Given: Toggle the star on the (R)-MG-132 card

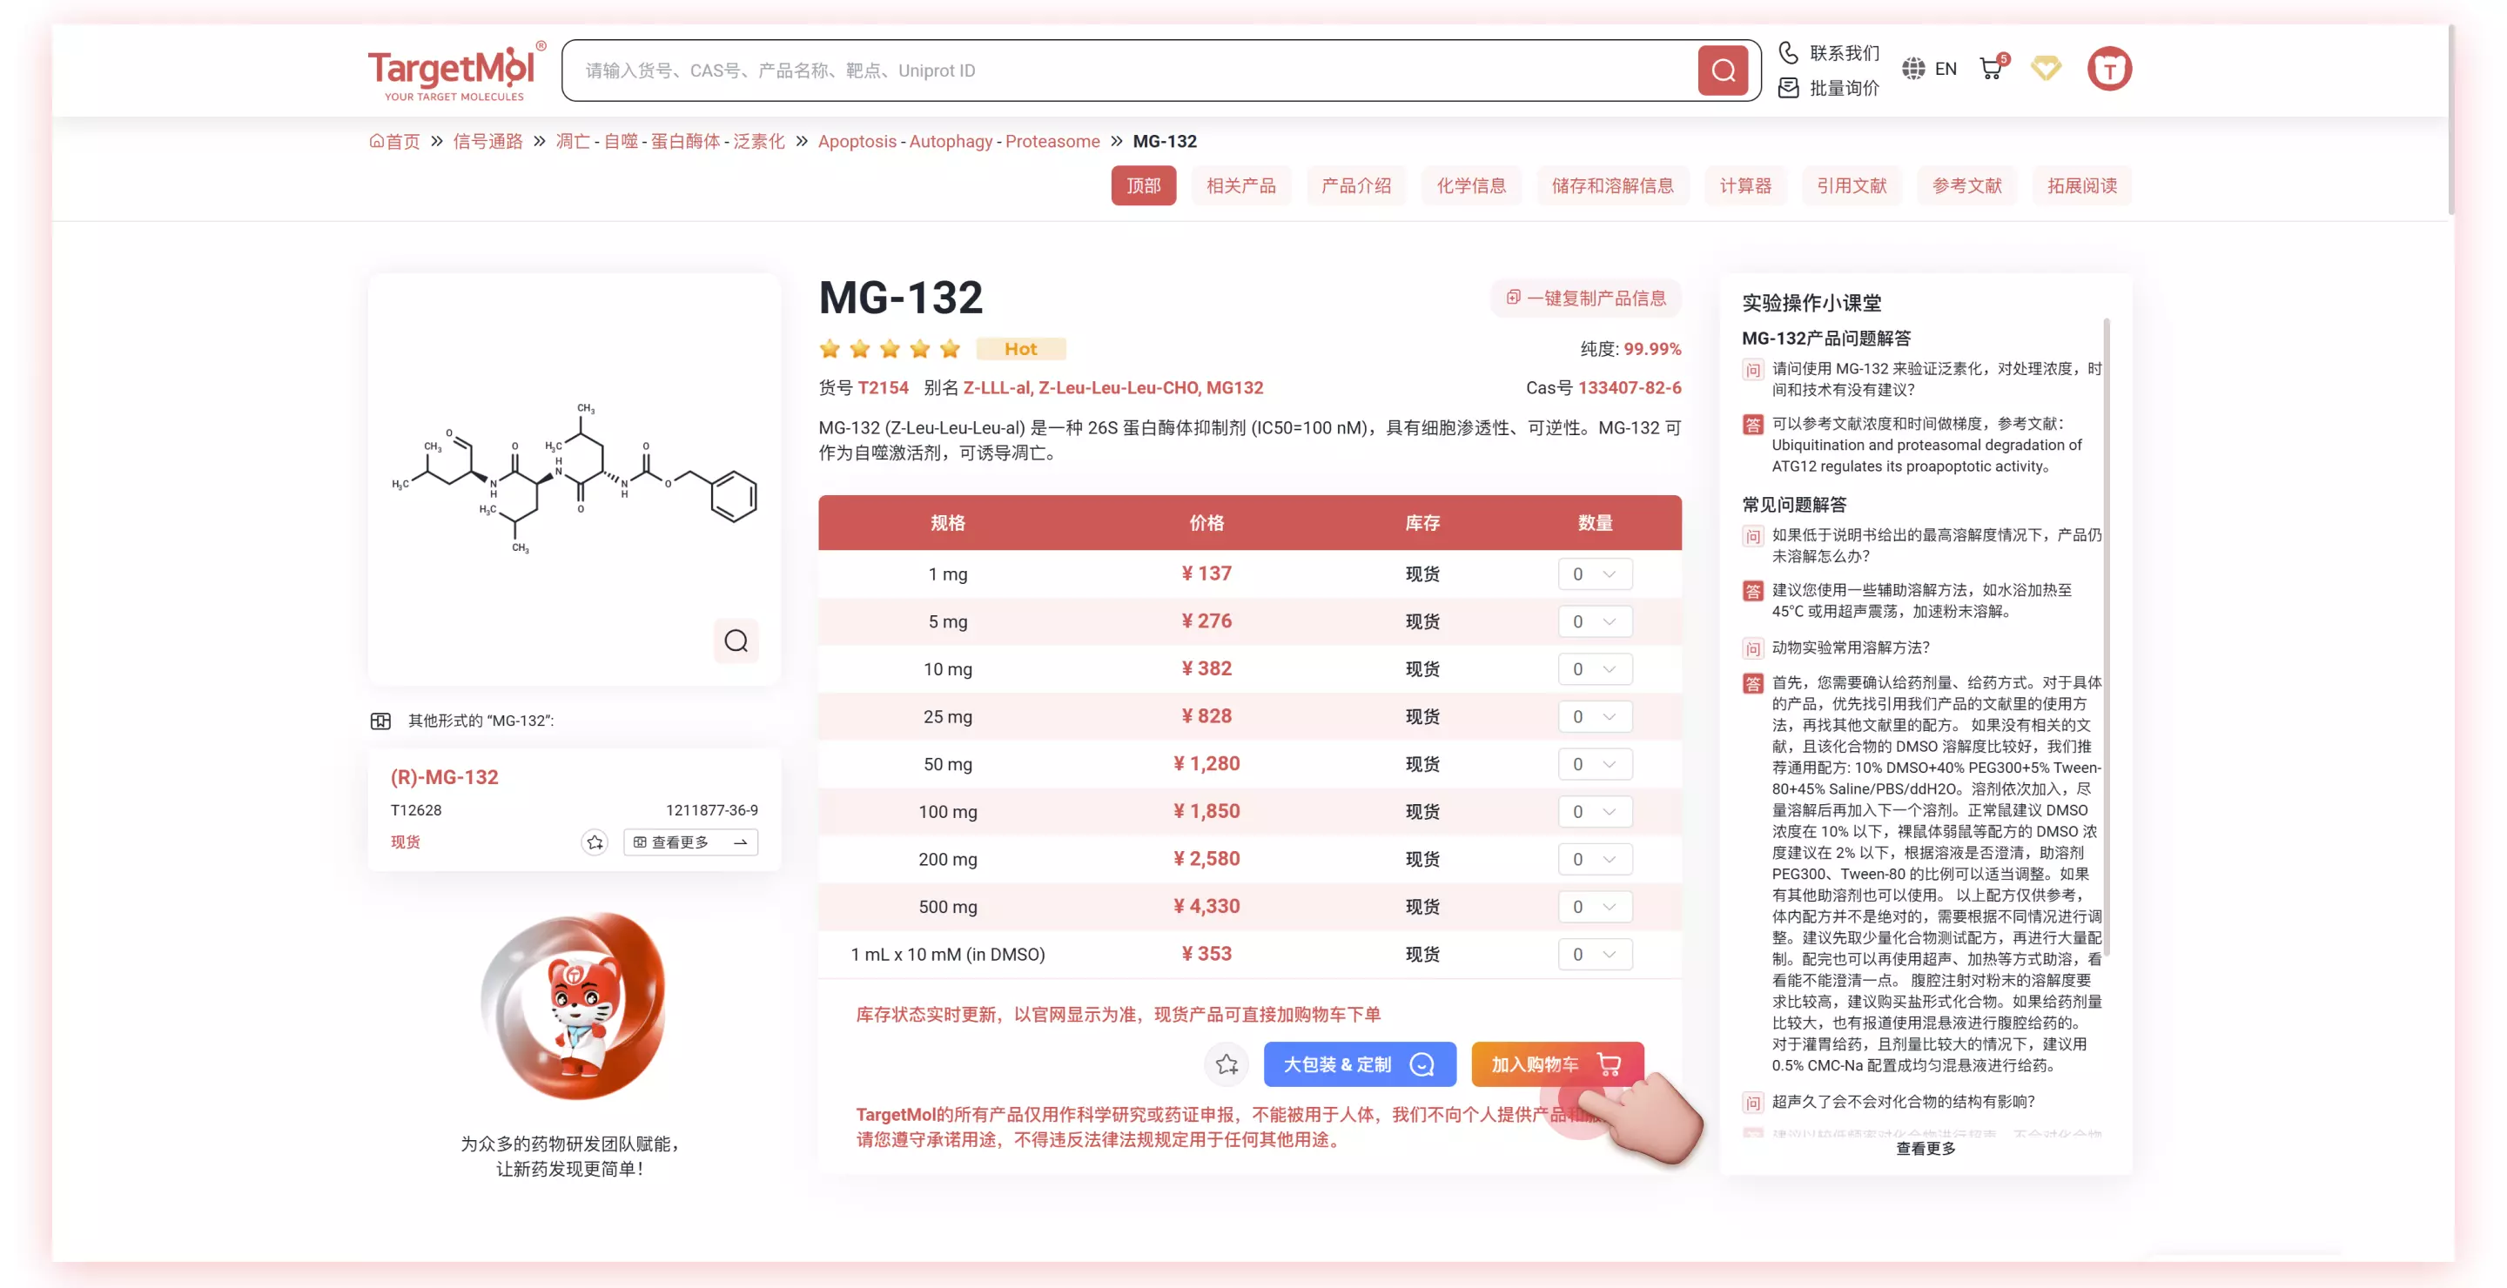Looking at the screenshot, I should [595, 842].
